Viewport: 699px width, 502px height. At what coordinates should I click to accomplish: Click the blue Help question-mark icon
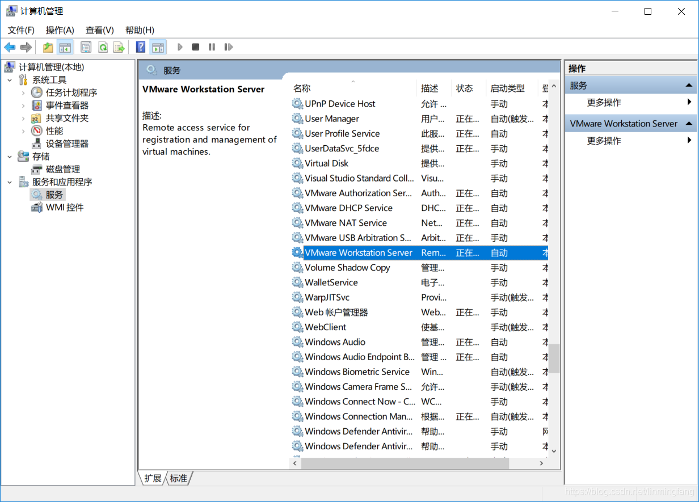coord(141,47)
